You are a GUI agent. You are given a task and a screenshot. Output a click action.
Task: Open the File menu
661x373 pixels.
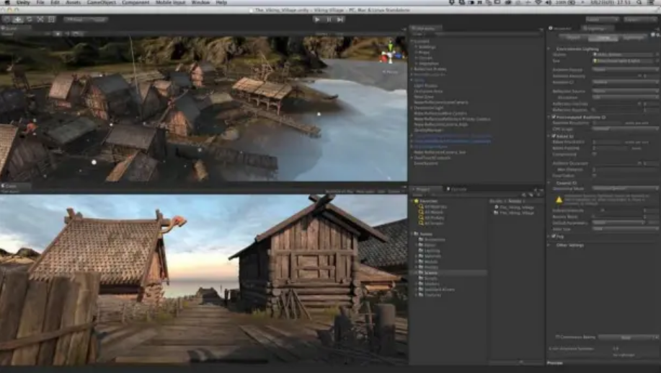coord(40,3)
